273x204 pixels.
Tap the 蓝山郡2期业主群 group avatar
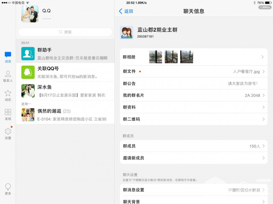[127, 33]
